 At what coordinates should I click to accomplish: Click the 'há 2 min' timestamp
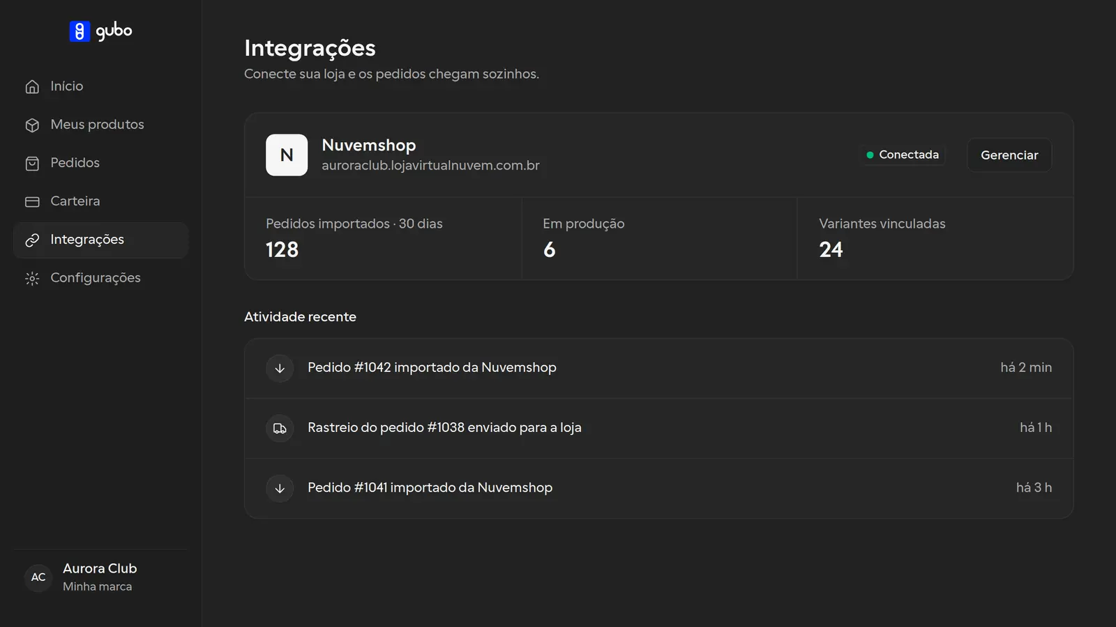pyautogui.click(x=1026, y=368)
